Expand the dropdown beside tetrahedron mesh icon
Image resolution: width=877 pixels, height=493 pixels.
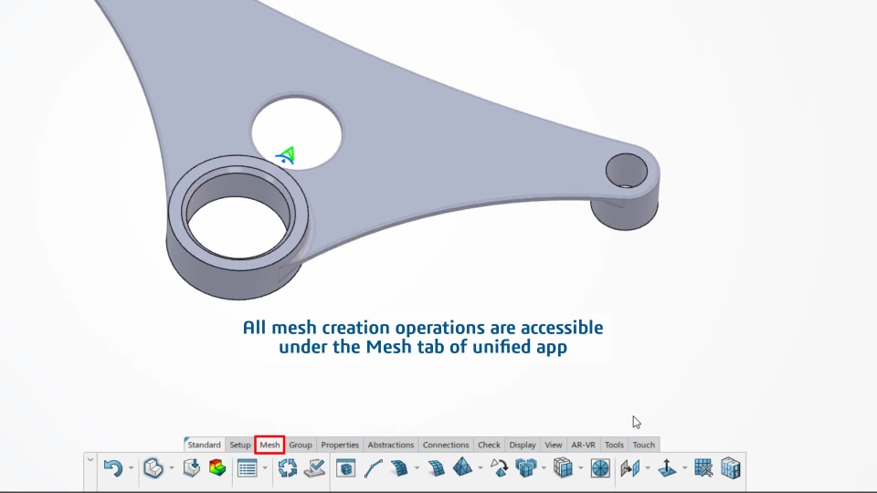[x=481, y=467]
